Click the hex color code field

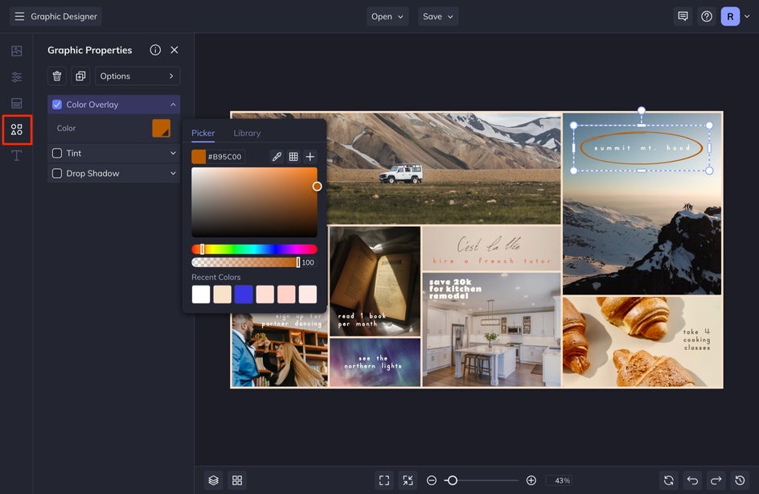(225, 157)
